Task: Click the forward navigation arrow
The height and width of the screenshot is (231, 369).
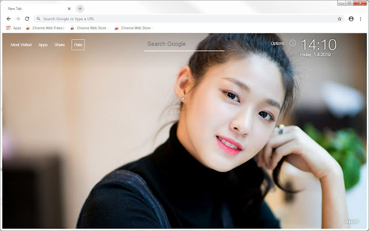Action: 18,19
